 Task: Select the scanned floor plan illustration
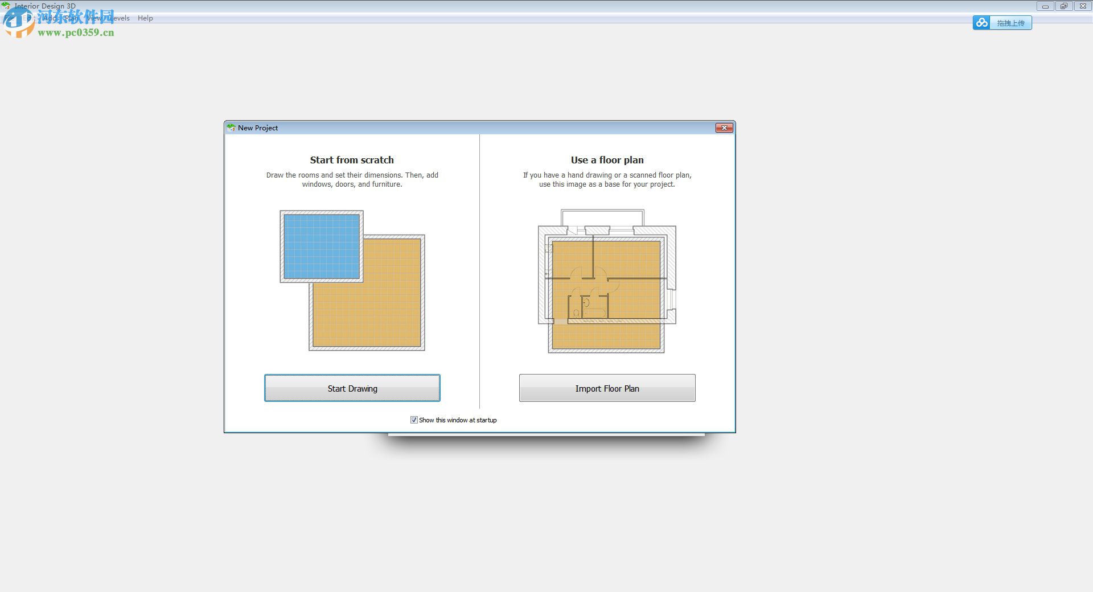tap(607, 281)
